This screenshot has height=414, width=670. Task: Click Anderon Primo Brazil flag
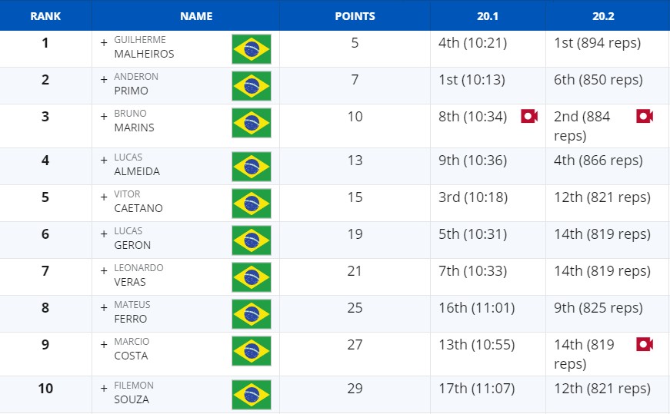(x=252, y=86)
